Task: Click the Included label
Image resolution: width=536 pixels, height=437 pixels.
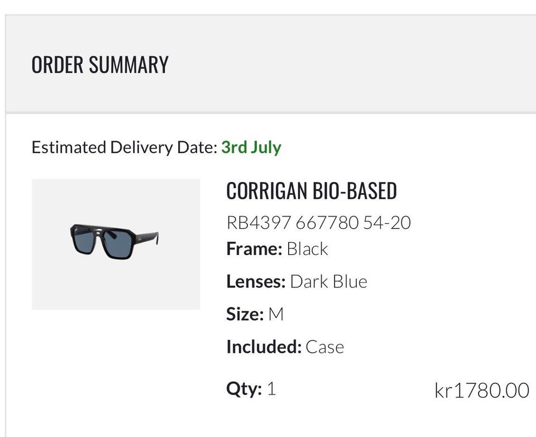Action: (x=264, y=347)
